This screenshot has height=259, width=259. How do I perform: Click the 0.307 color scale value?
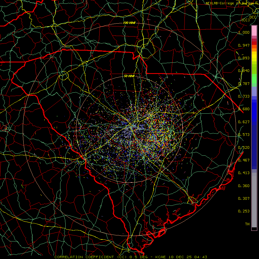[244, 199]
